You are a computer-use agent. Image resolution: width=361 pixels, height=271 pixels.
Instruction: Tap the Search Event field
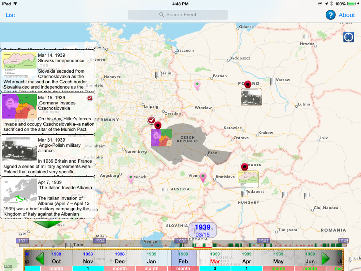coord(178,15)
